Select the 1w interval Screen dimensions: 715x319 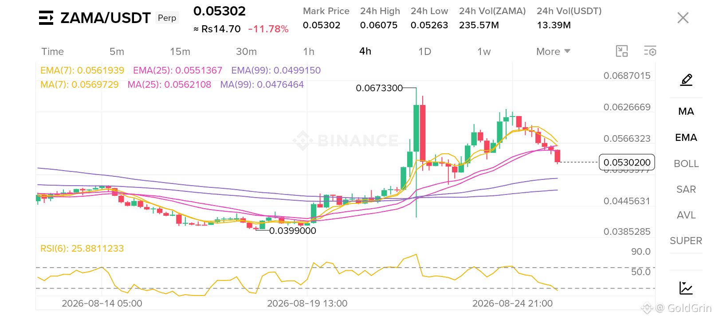tap(484, 51)
